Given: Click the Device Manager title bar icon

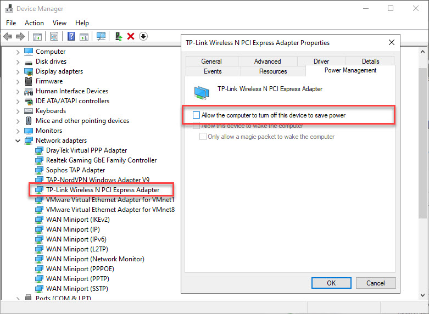Looking at the screenshot, I should pos(9,8).
